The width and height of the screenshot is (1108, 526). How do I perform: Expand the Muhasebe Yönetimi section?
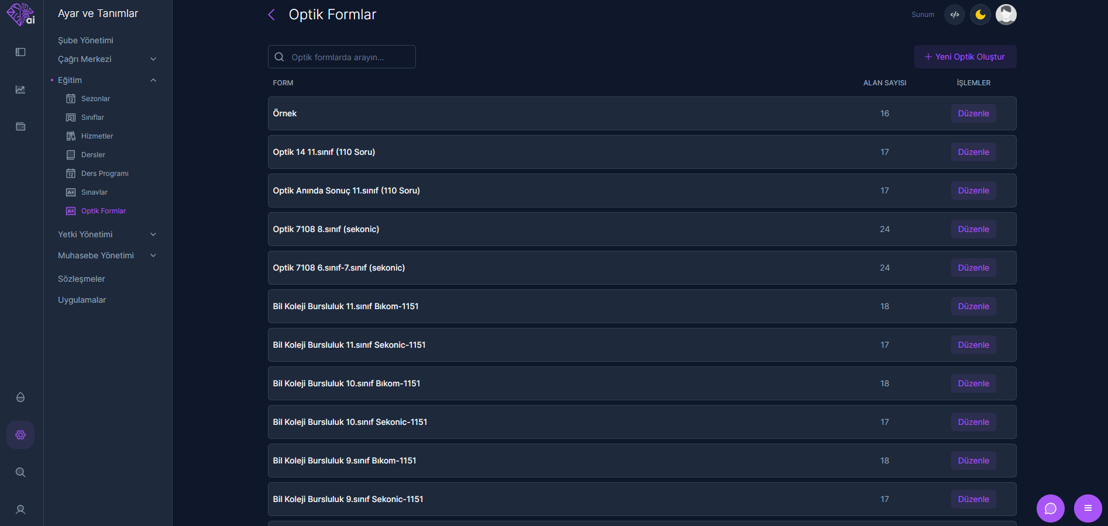108,255
